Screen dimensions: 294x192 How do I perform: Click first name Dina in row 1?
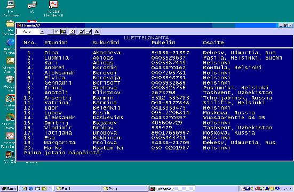[51, 53]
